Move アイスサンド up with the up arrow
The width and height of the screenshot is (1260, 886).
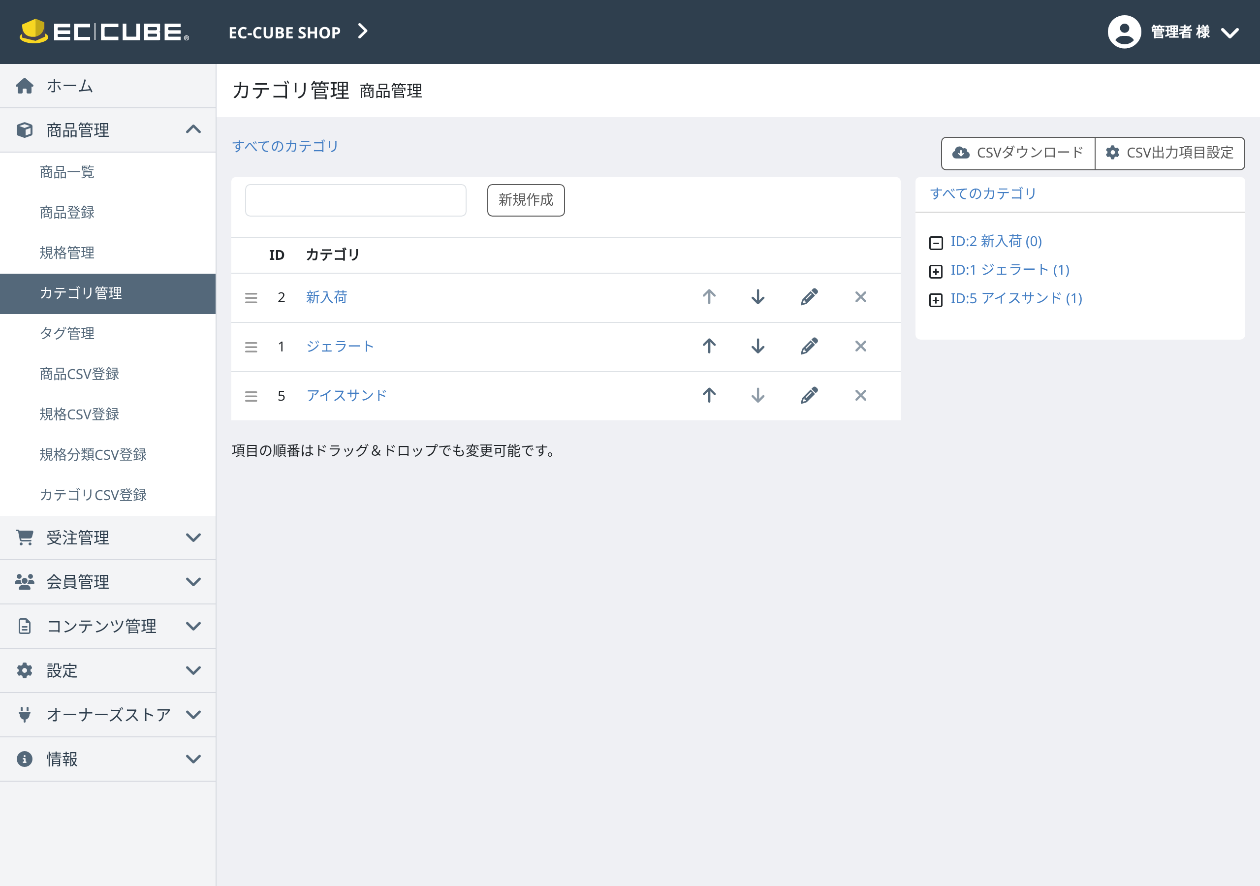709,395
